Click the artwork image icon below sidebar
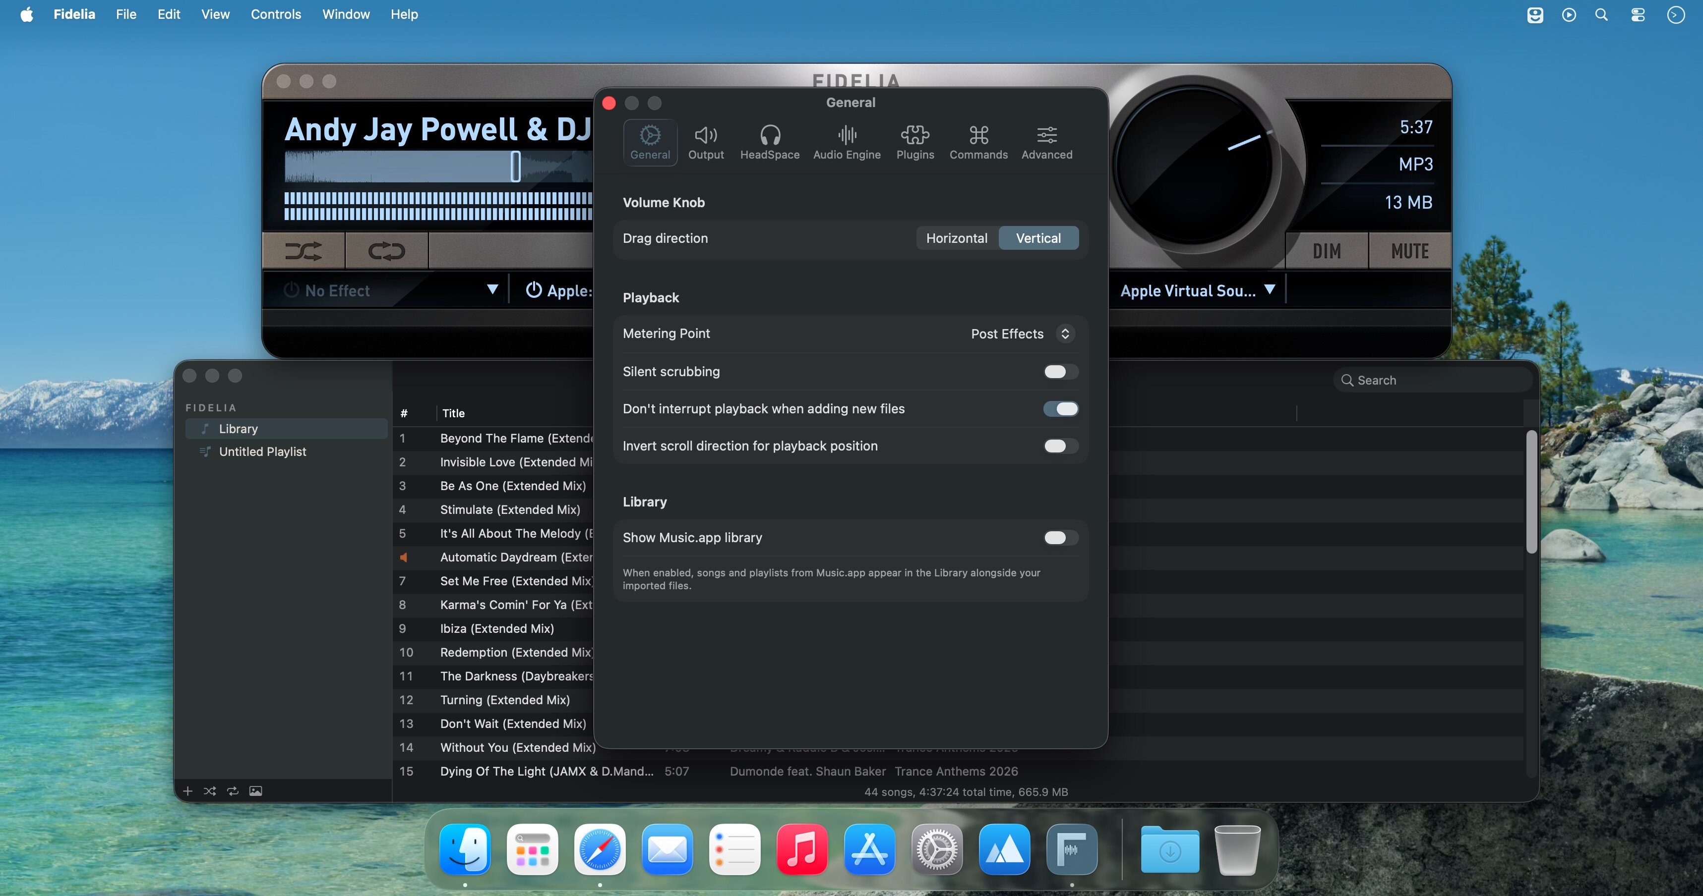The width and height of the screenshot is (1703, 896). (256, 791)
